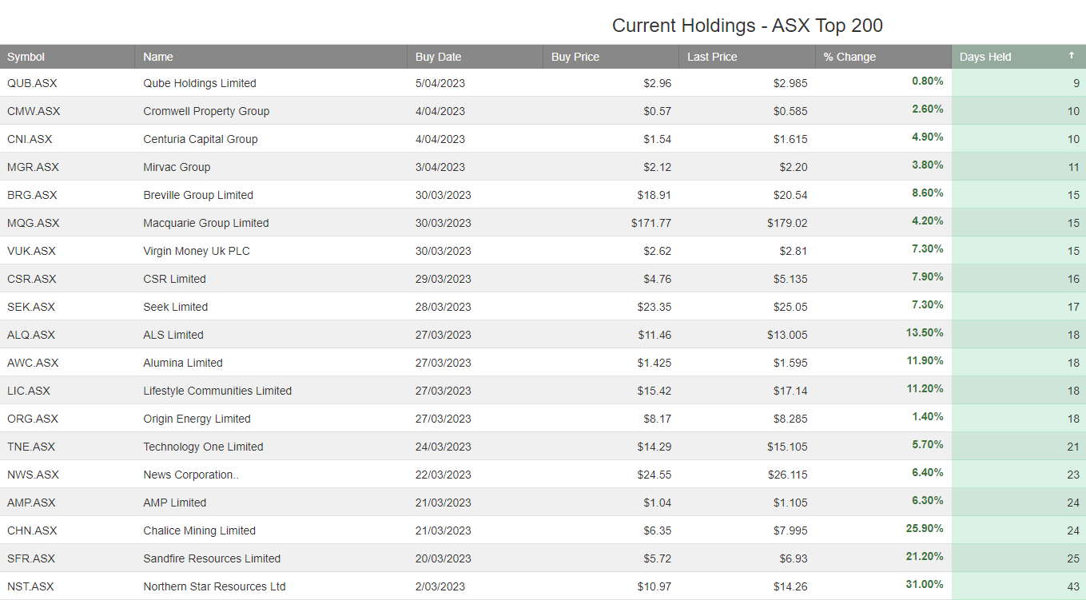The image size is (1086, 600).
Task: Click the 2/03/2023 buy date cell
Action: click(x=440, y=586)
